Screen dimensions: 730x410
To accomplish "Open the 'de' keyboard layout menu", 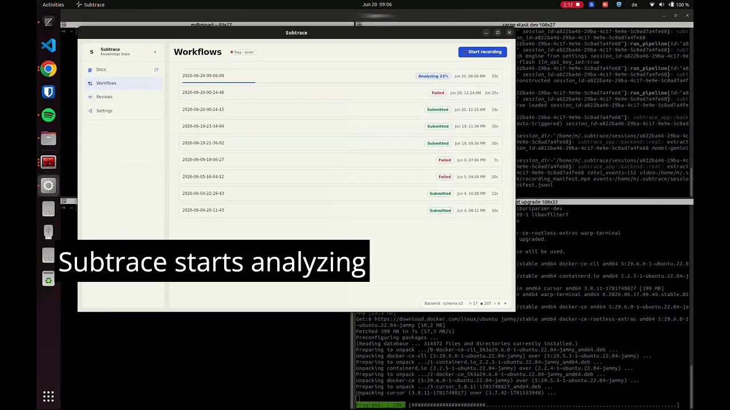I will pos(634,5).
